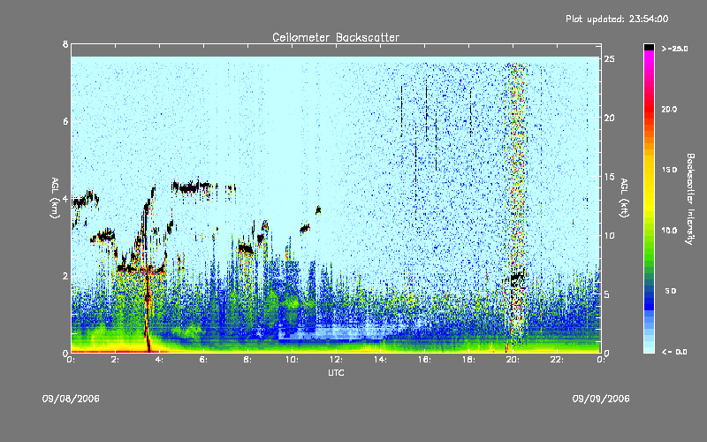Click the end date 09/09/2006 label
This screenshot has width=707, height=442.
601,399
